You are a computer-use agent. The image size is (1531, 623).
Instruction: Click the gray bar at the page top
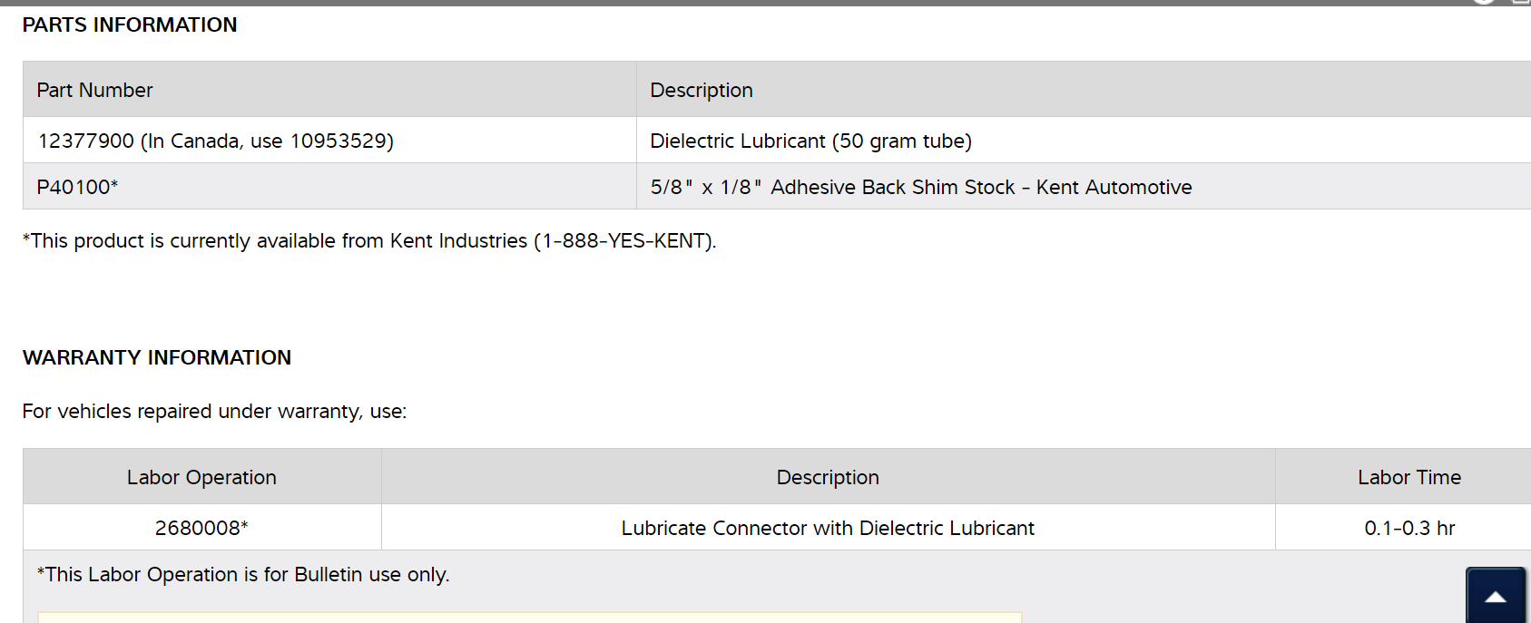[x=726, y=3]
